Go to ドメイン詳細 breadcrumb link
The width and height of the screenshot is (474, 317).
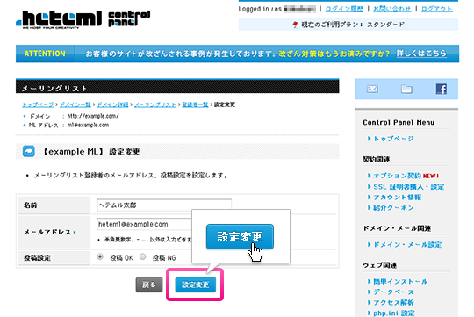tap(112, 104)
